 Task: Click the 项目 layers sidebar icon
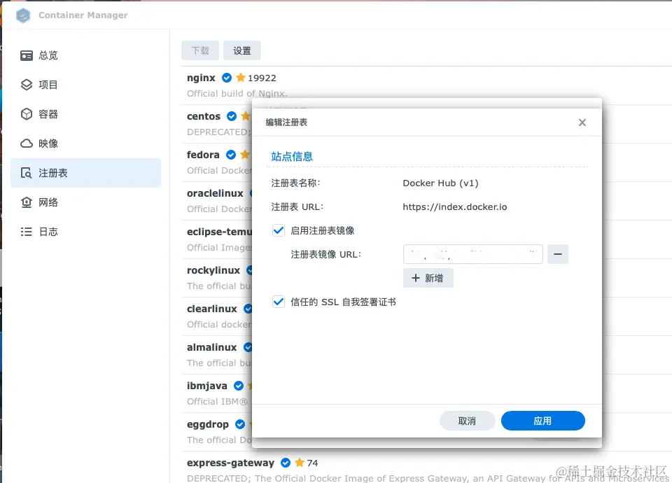click(27, 85)
